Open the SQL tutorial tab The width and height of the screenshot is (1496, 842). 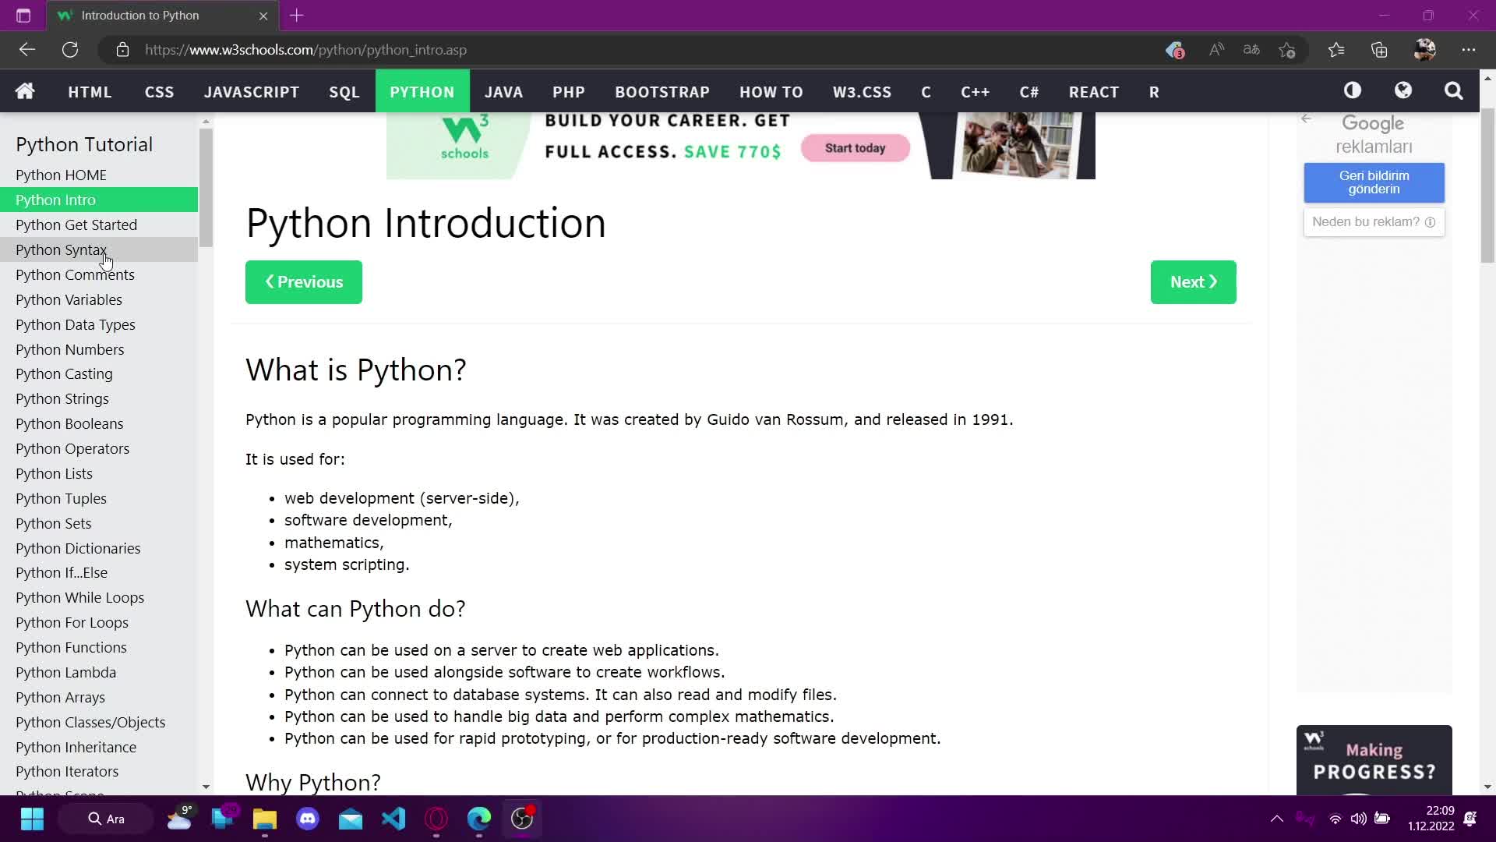[x=344, y=91]
